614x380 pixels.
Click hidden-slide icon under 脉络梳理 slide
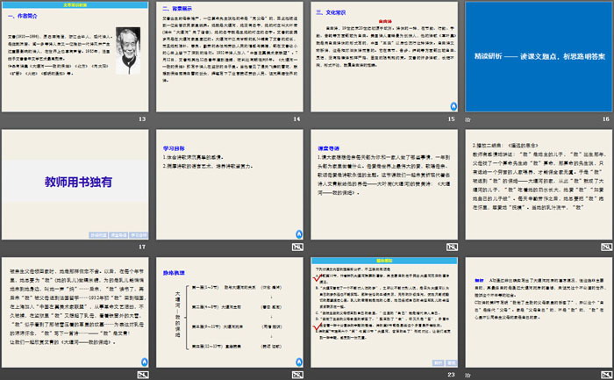coord(296,375)
